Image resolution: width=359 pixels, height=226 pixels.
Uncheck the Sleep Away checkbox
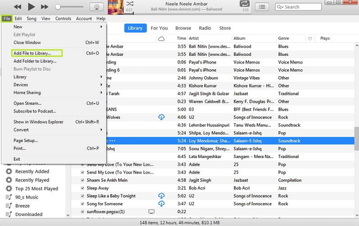point(82,188)
